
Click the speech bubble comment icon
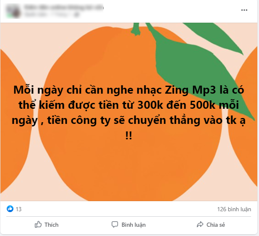[115, 224]
